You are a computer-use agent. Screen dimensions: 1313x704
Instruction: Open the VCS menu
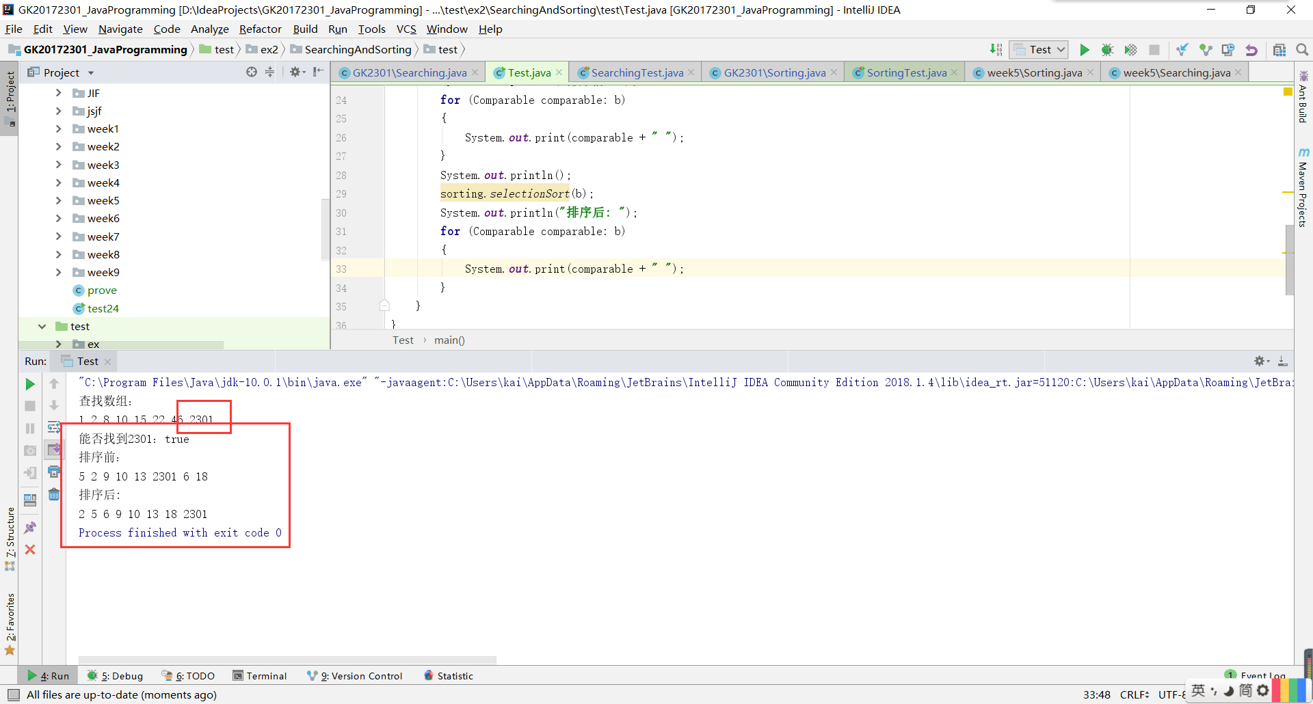406,29
